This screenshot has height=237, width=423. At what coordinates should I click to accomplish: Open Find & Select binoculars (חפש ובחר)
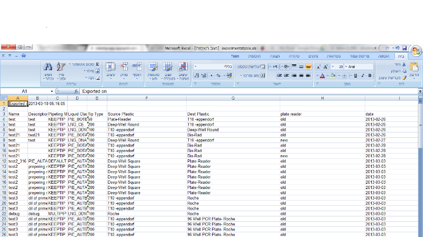pos(48,71)
